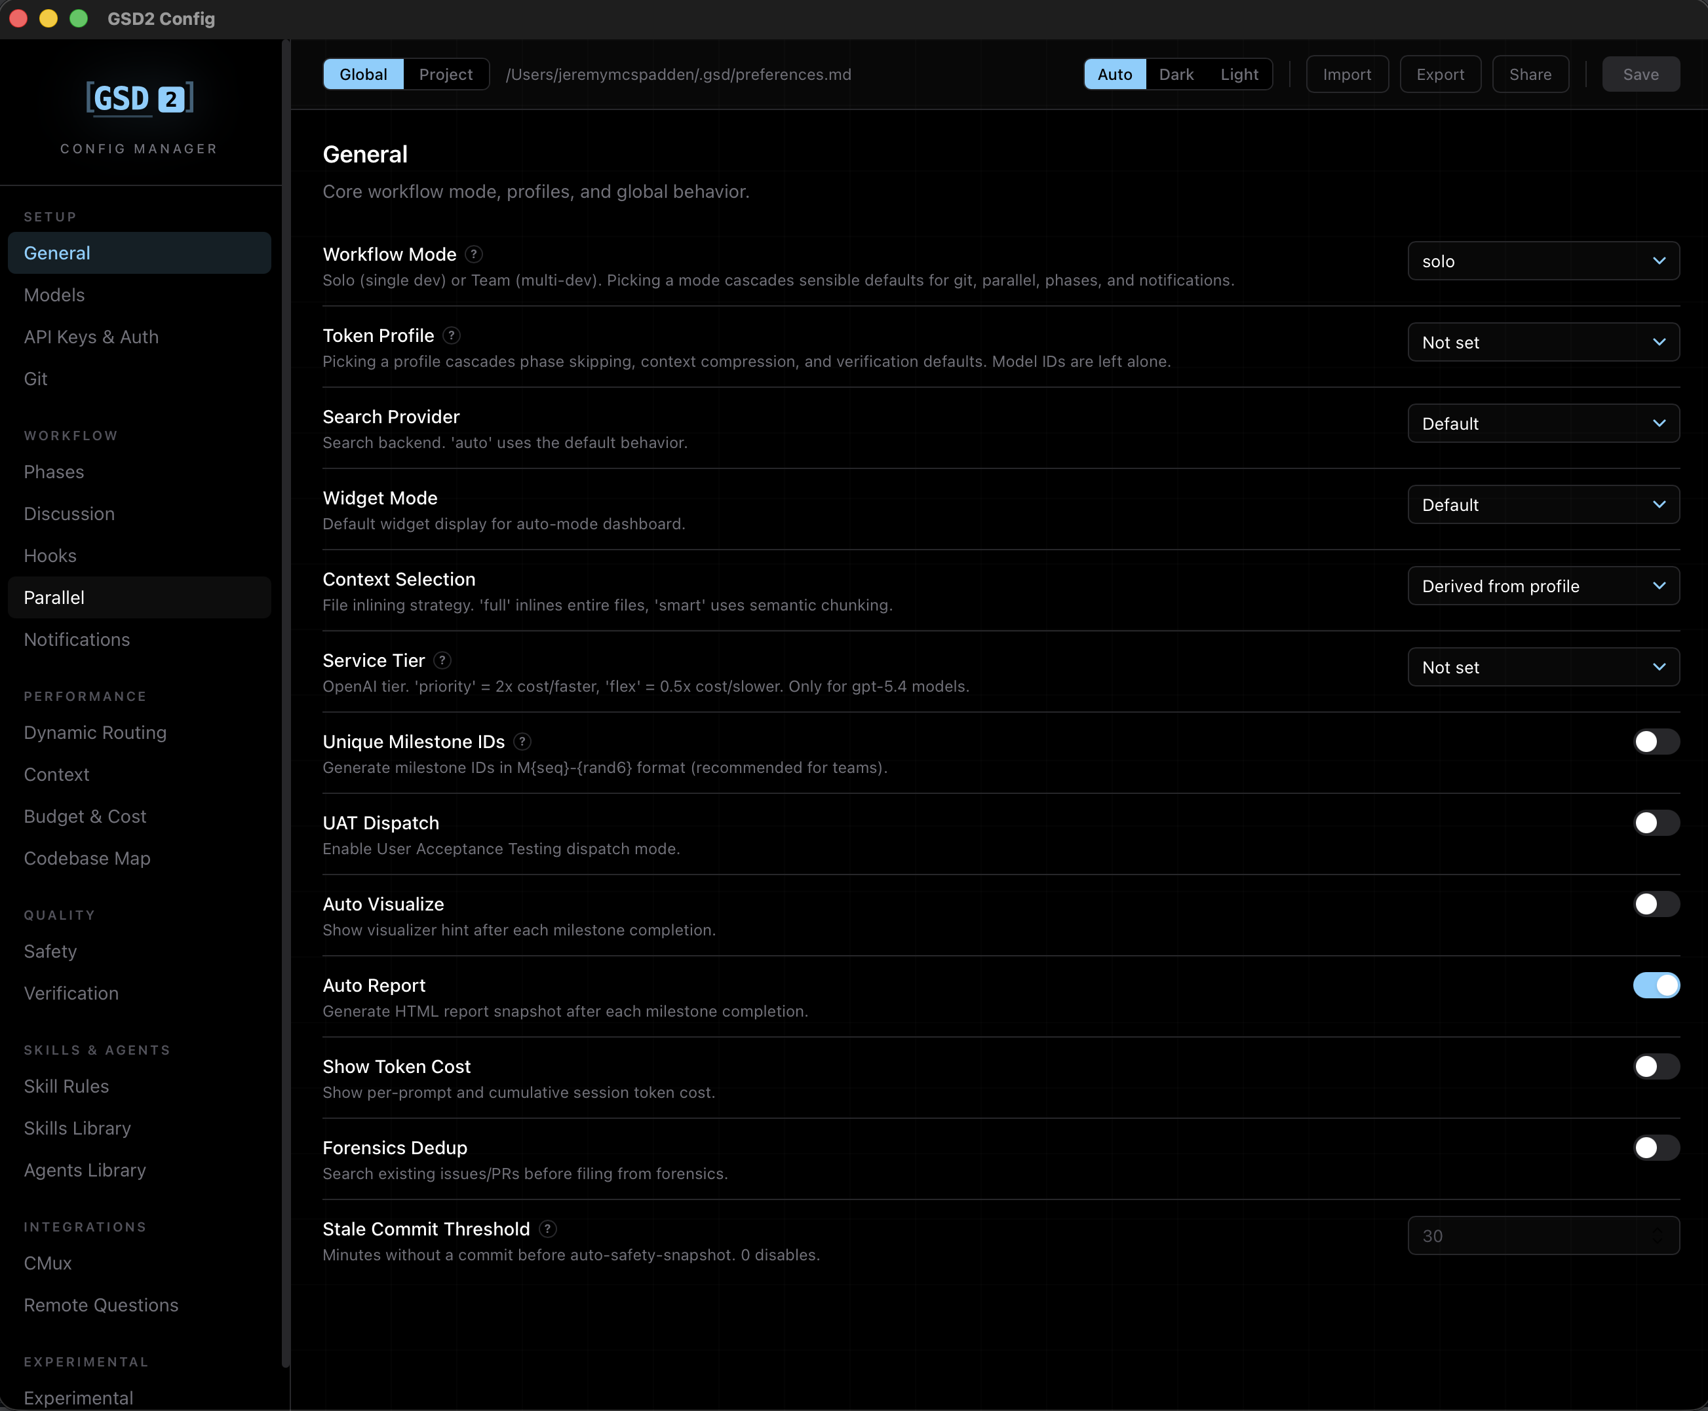This screenshot has width=1708, height=1411.
Task: Enable the UAT Dispatch toggle
Action: [1655, 823]
